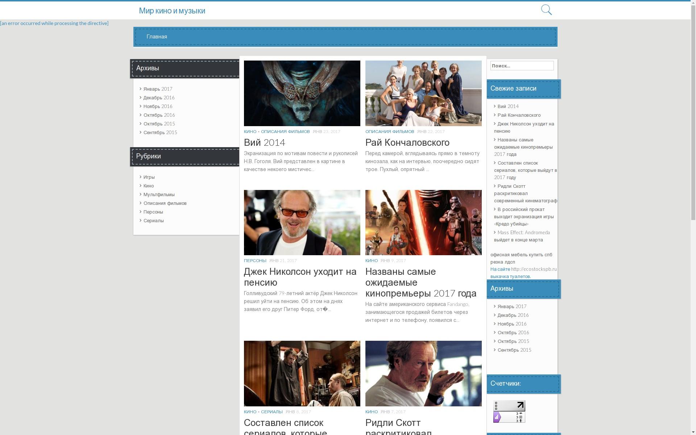
Task: Open Ноябрь 2016 in right Архивы list
Action: click(512, 324)
